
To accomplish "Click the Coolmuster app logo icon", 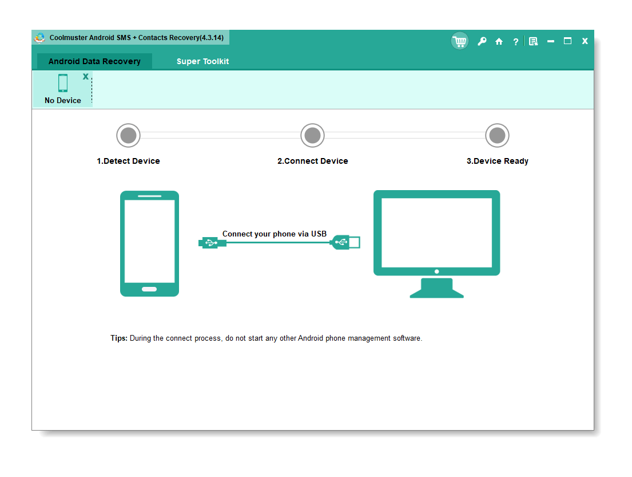I will tap(39, 38).
